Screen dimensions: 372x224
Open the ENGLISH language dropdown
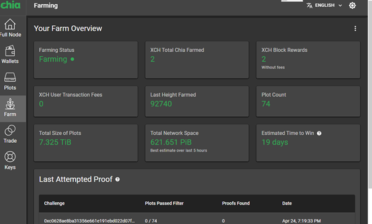coord(328,5)
